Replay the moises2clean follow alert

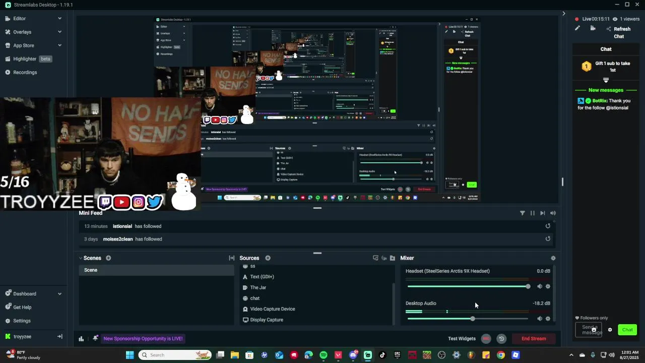click(548, 239)
